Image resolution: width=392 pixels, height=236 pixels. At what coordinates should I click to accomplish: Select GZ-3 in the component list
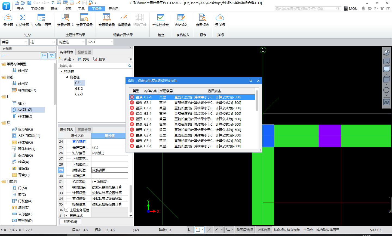pos(79,94)
